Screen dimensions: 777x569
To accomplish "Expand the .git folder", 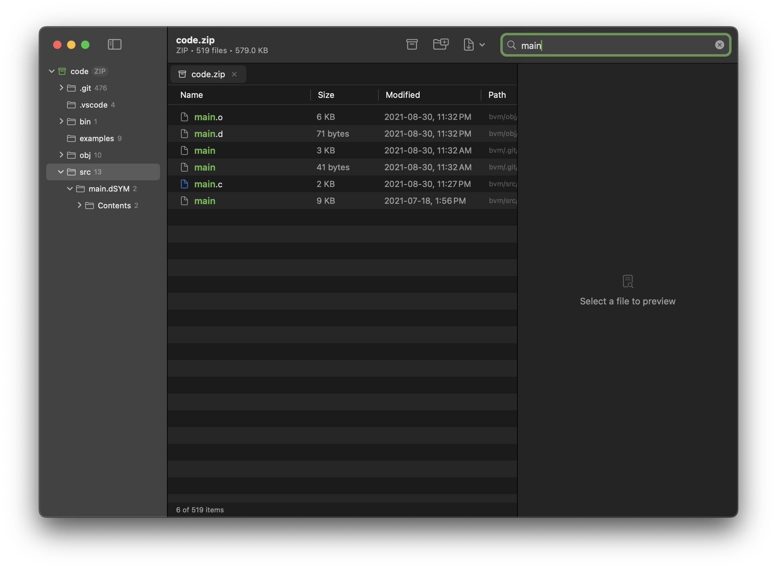I will tap(61, 88).
